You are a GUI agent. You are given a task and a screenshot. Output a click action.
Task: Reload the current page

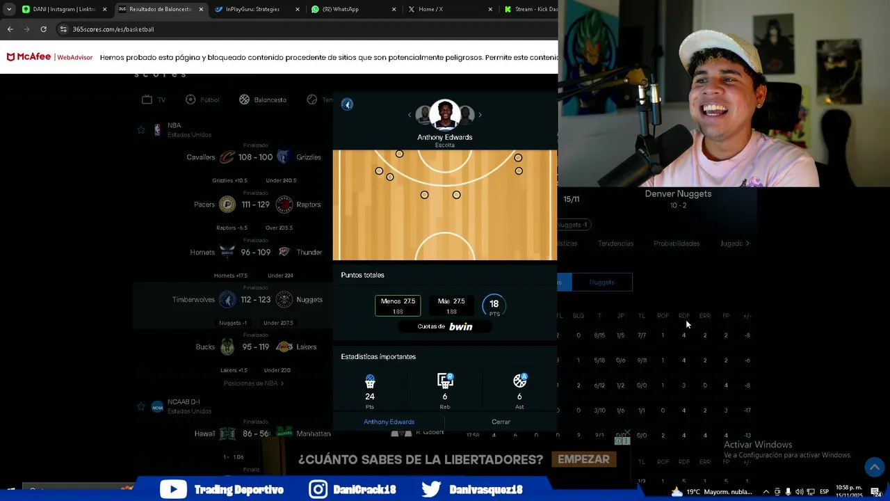[43, 29]
